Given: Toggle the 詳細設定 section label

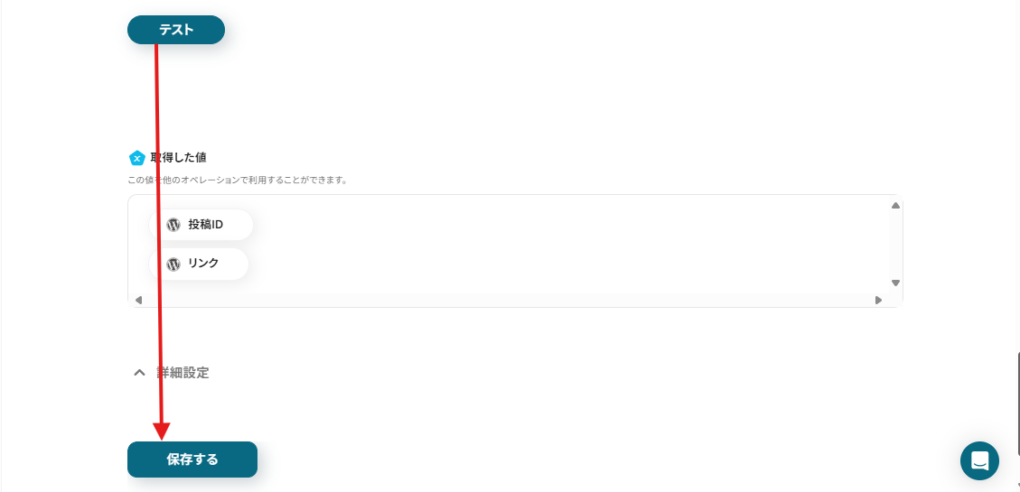Looking at the screenshot, I should tap(182, 373).
